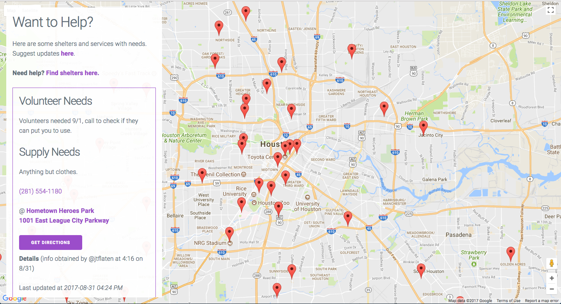
Task: Zoom in on the map
Action: (552, 278)
